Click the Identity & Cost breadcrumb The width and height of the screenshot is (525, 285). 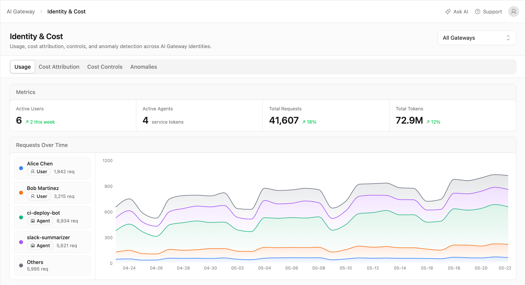pyautogui.click(x=66, y=12)
